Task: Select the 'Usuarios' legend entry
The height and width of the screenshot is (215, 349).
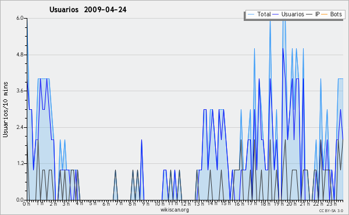Action: point(293,14)
